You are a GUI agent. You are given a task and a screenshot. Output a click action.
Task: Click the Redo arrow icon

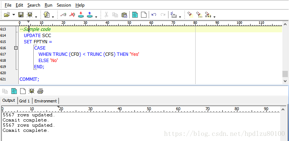click(x=163, y=14)
